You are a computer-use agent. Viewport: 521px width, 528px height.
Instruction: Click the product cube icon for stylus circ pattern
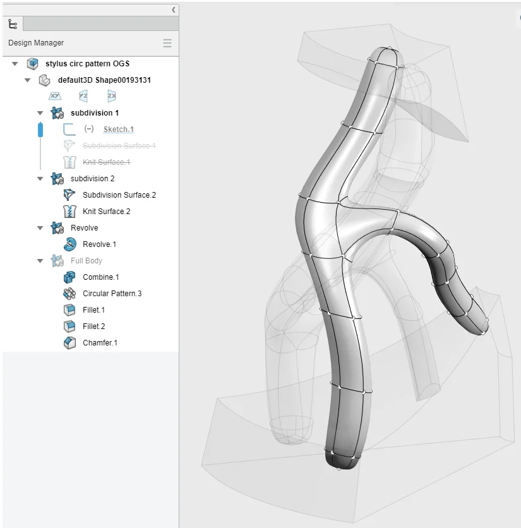33,64
